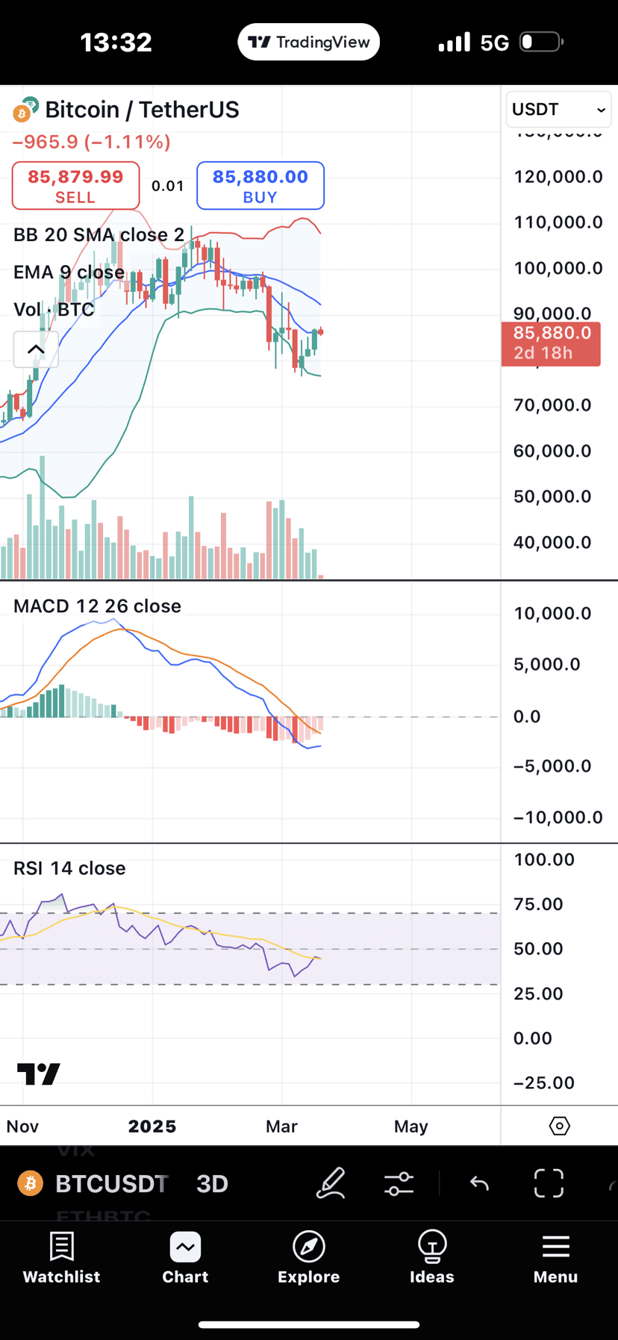Tap the price change −965.9 (−1.11%)

point(91,142)
